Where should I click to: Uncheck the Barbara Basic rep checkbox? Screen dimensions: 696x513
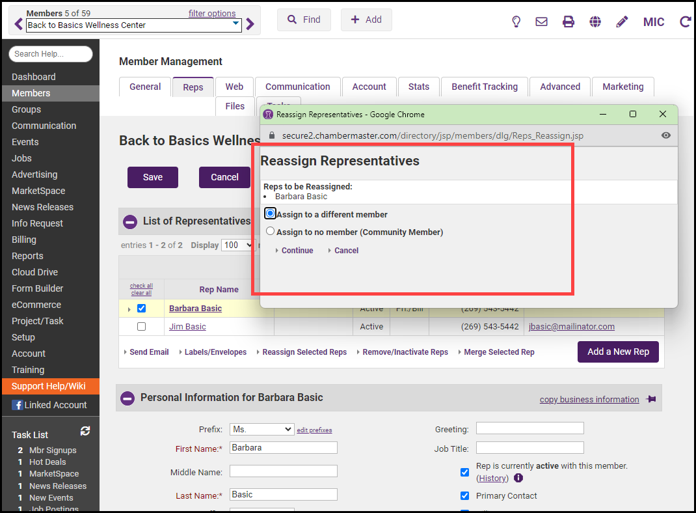coord(141,309)
